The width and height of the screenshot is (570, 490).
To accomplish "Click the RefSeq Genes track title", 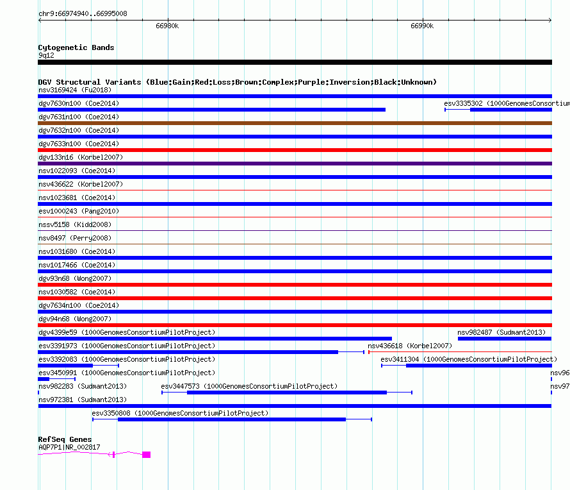I will [x=65, y=439].
